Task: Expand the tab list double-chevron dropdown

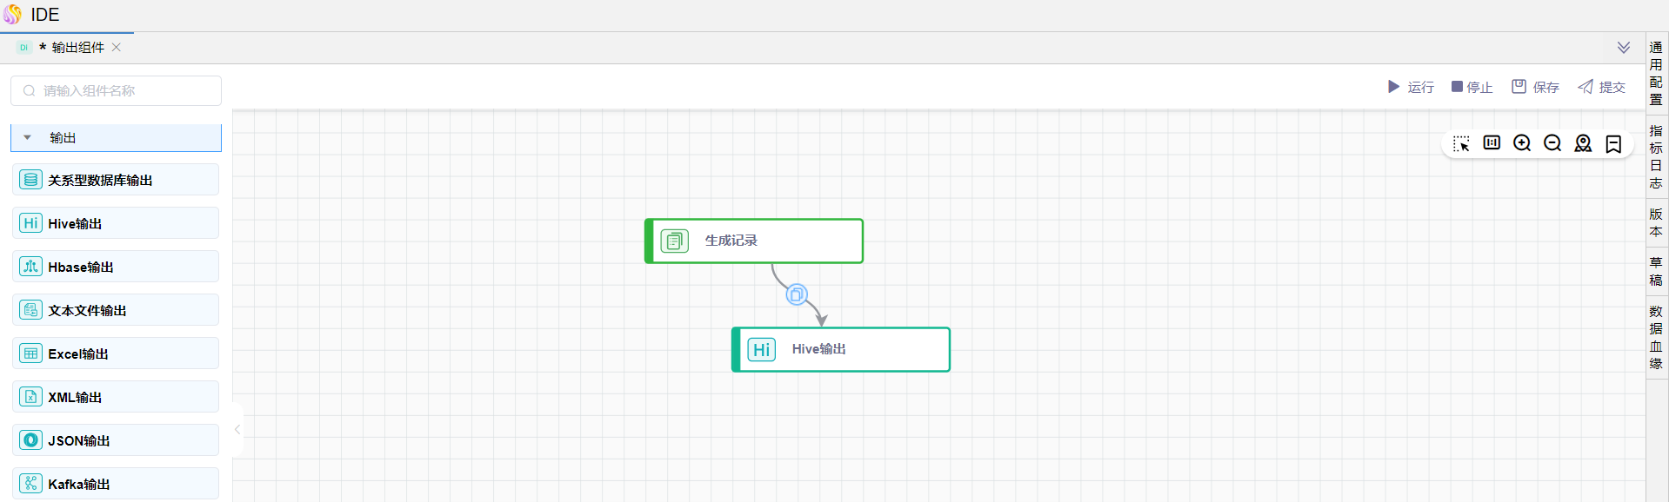Action: 1624,48
